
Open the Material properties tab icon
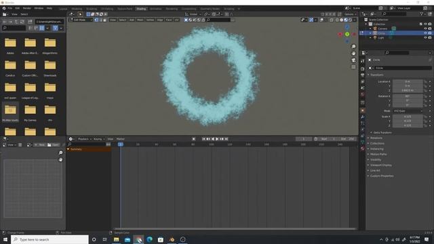point(363,148)
